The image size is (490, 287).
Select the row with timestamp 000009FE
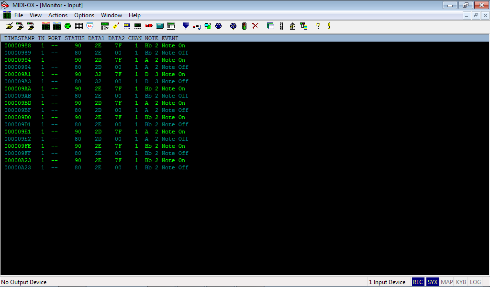(95, 146)
